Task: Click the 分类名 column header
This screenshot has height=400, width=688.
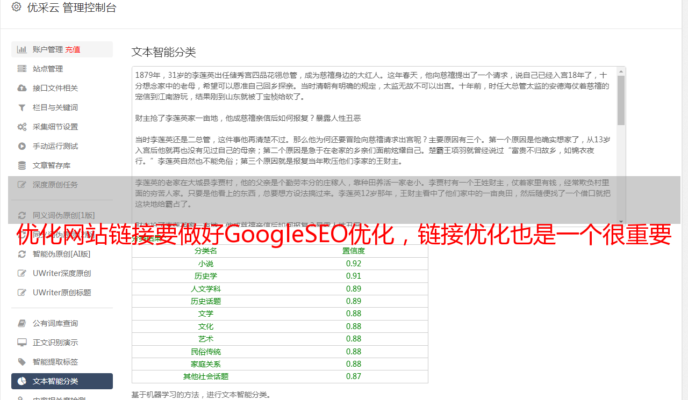Action: 206,251
